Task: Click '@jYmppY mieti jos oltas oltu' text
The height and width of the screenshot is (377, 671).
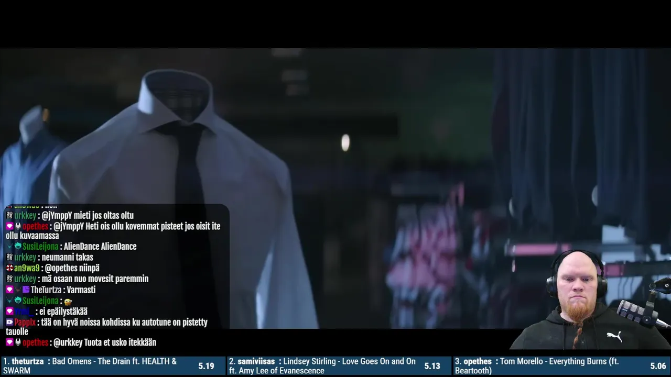Action: pos(88,215)
